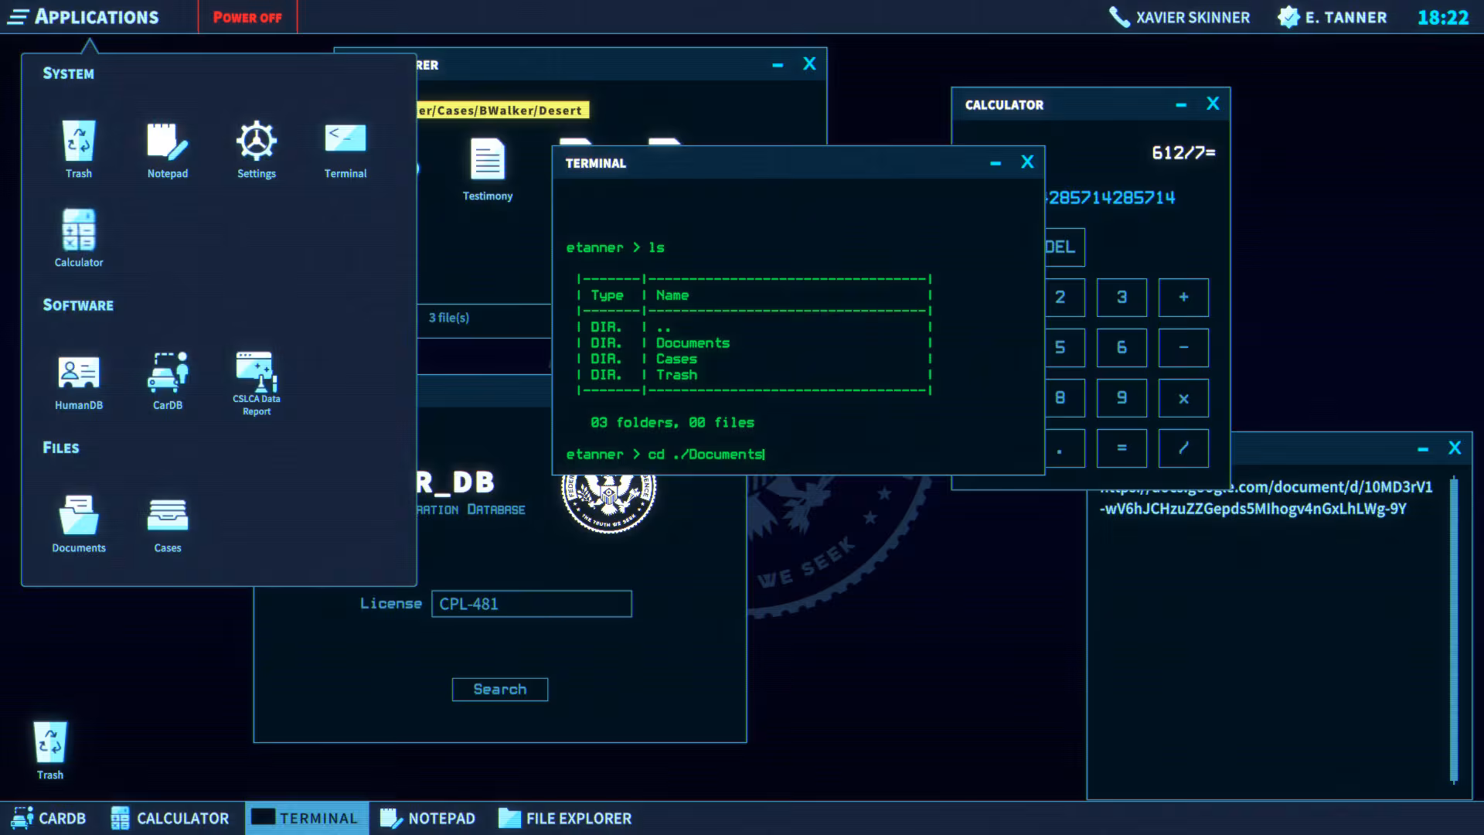The width and height of the screenshot is (1484, 835).
Task: Launch the HumanDB software icon
Action: [79, 382]
